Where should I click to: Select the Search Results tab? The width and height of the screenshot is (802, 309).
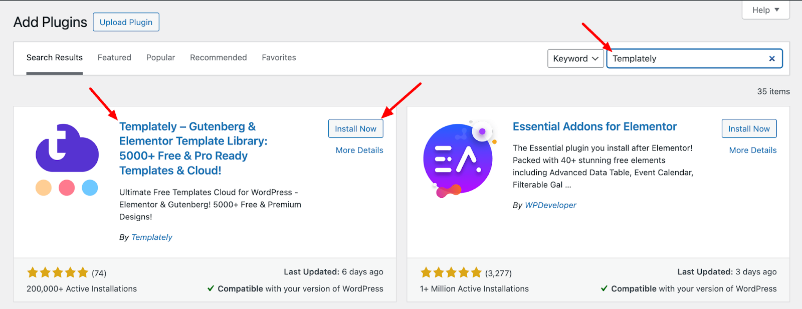click(55, 58)
